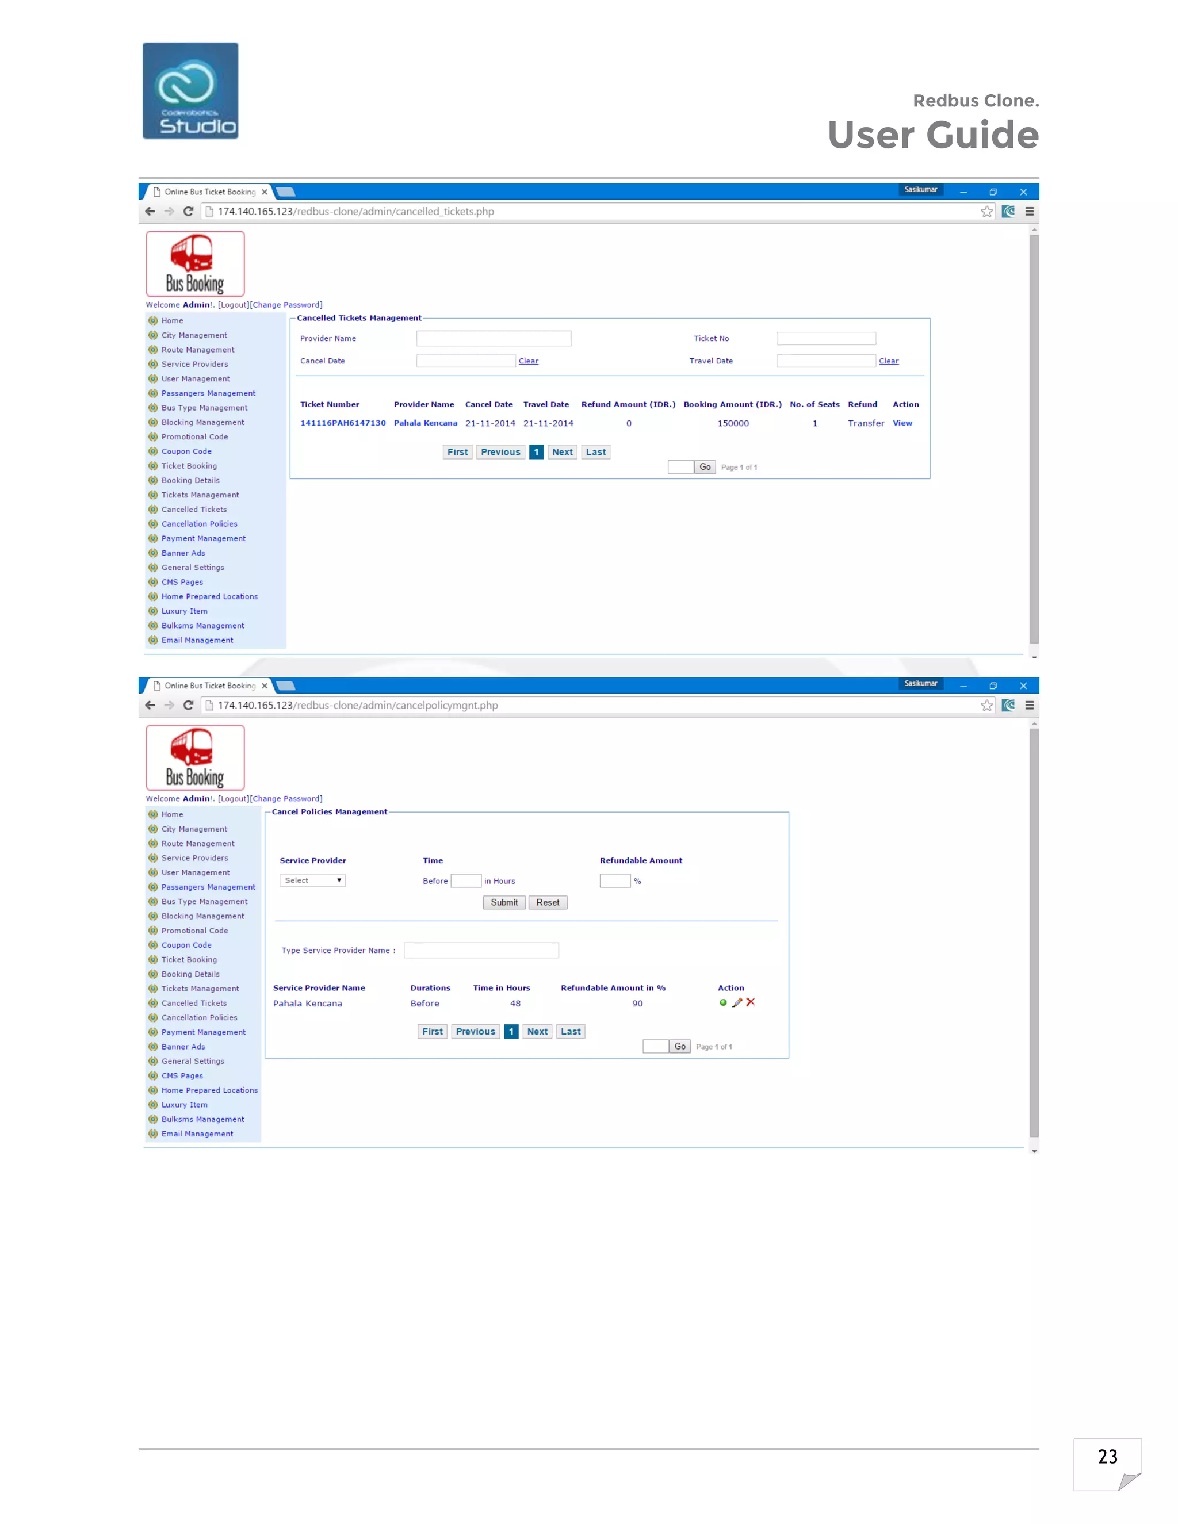The width and height of the screenshot is (1178, 1524).
Task: Reload the cancelpolicymgnt.php page in lower browser
Action: [x=189, y=706]
